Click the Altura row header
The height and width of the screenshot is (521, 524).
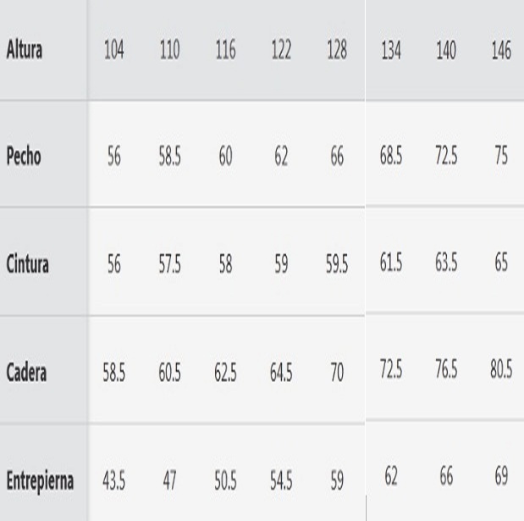pyautogui.click(x=25, y=50)
